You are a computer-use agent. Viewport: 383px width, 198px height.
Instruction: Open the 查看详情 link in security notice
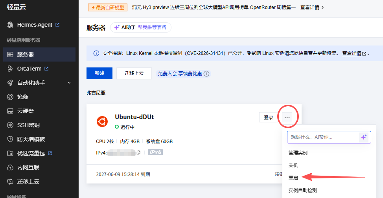352,53
